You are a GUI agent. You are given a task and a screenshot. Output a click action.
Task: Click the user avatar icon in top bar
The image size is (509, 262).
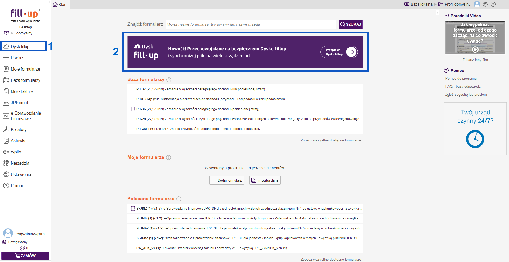tap(477, 4)
